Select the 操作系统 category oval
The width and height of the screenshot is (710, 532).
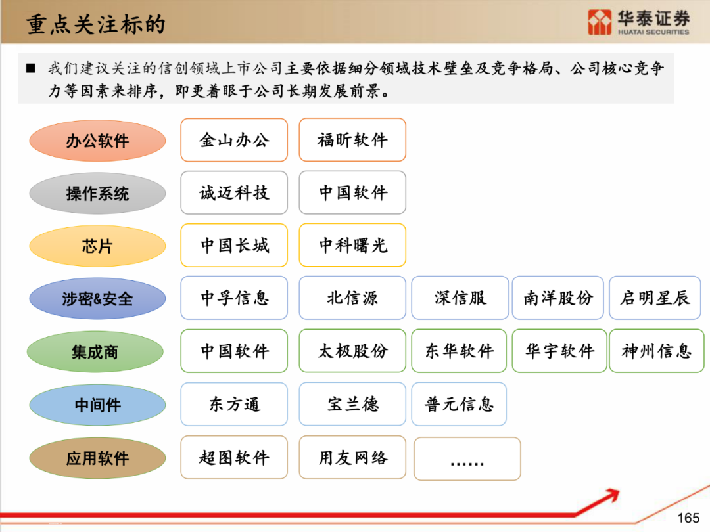[x=97, y=194]
